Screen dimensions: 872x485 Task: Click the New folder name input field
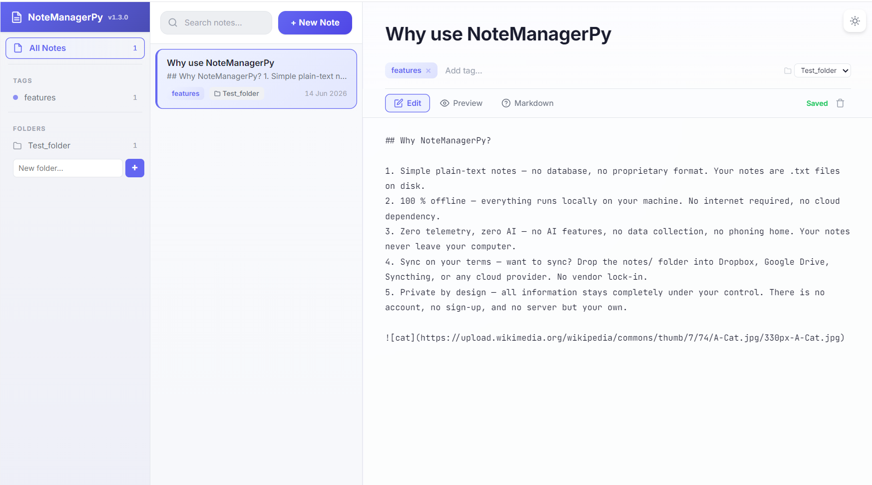coord(68,168)
